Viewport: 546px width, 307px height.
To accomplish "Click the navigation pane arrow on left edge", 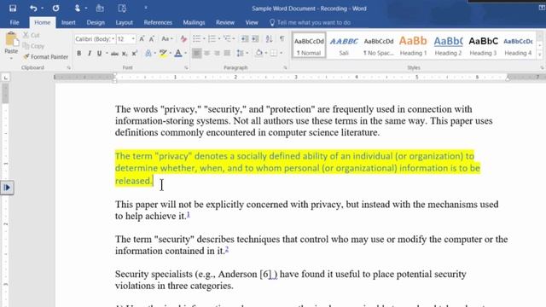I will [x=7, y=188].
